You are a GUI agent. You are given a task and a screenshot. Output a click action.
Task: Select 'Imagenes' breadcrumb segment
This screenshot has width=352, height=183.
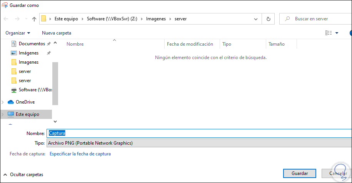tap(156, 19)
